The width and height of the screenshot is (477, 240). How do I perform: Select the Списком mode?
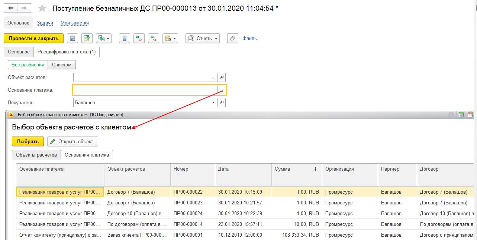62,65
